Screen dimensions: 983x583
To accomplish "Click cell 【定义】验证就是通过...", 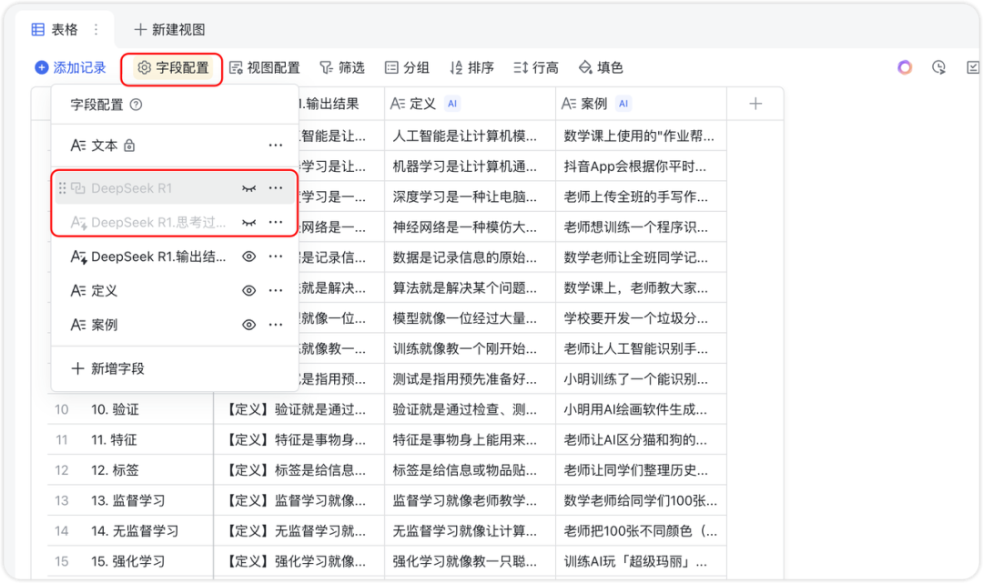I will 299,409.
